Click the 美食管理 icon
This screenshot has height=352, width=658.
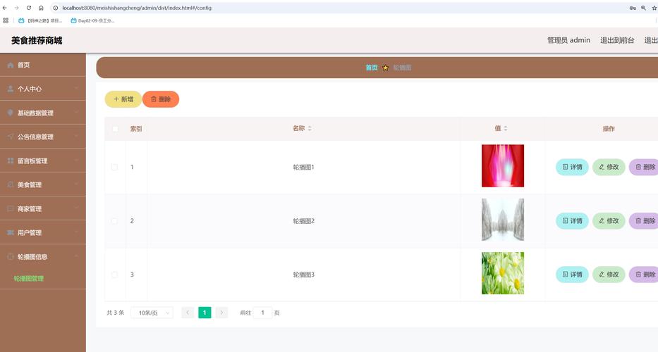point(11,184)
